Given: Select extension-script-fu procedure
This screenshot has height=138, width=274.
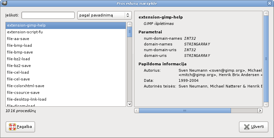Looking at the screenshot, I should click(x=66, y=32).
